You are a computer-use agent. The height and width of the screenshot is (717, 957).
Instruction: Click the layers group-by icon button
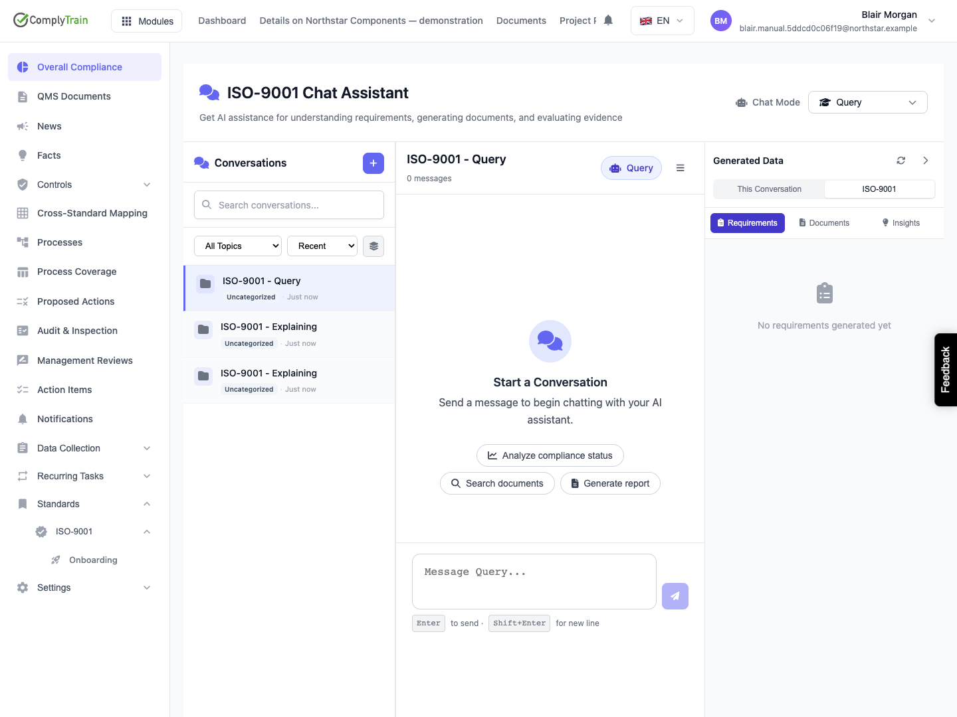click(373, 246)
